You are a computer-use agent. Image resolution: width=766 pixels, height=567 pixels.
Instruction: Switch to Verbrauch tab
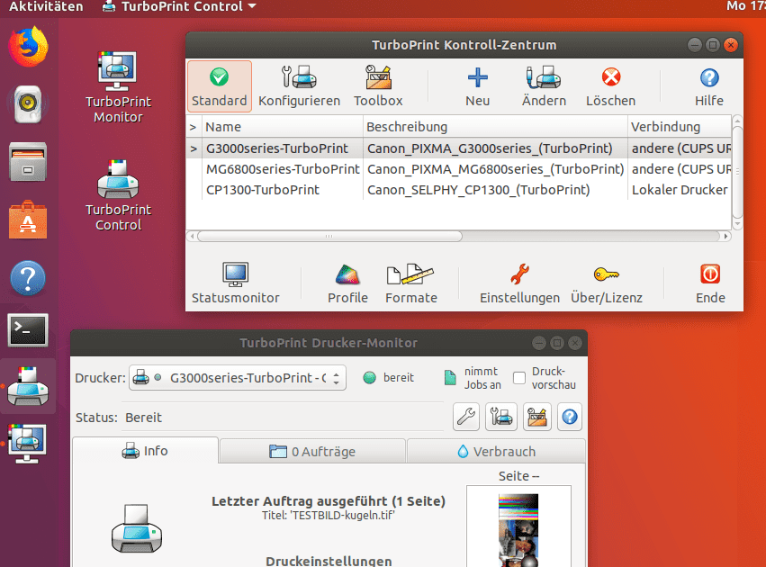point(496,451)
